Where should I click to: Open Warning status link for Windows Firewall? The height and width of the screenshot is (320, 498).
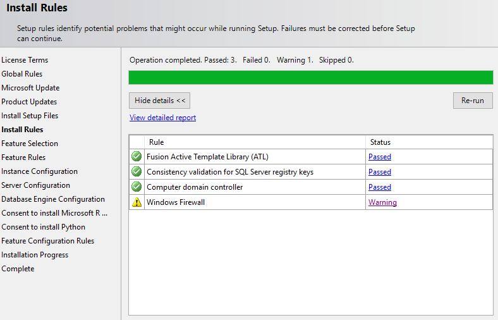click(382, 202)
